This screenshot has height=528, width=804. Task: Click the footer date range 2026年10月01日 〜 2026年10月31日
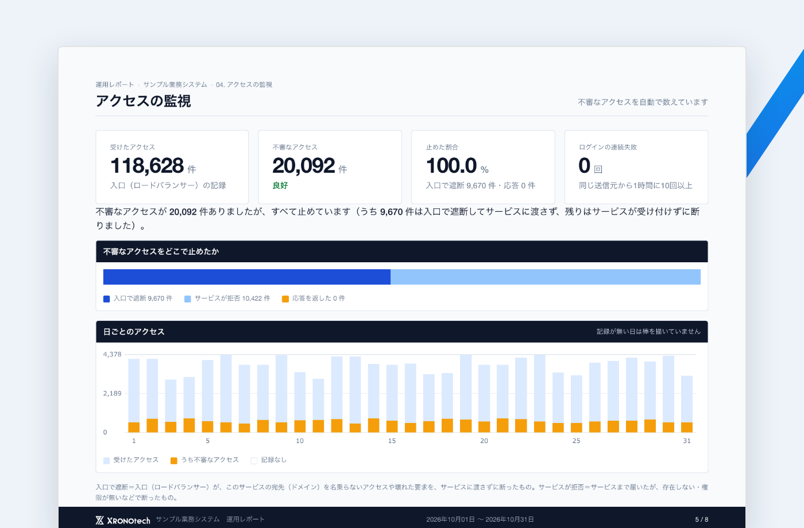tap(480, 519)
